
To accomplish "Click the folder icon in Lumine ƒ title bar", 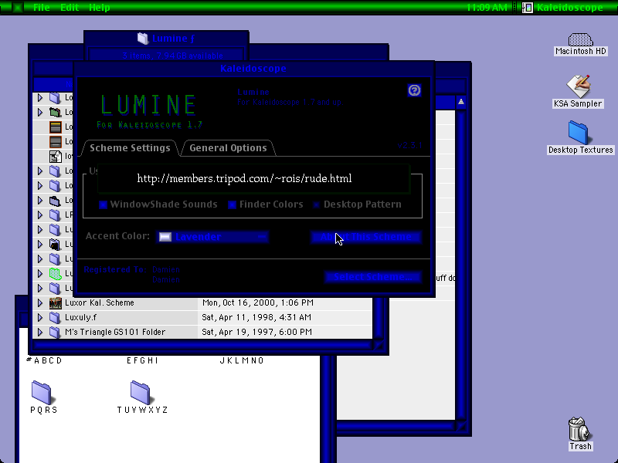I will 143,38.
